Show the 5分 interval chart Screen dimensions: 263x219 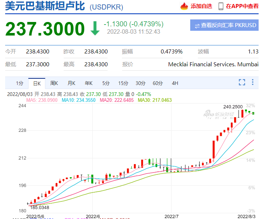point(106,83)
